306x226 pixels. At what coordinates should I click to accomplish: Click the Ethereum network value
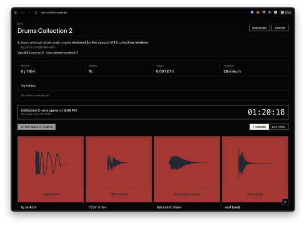click(x=232, y=71)
